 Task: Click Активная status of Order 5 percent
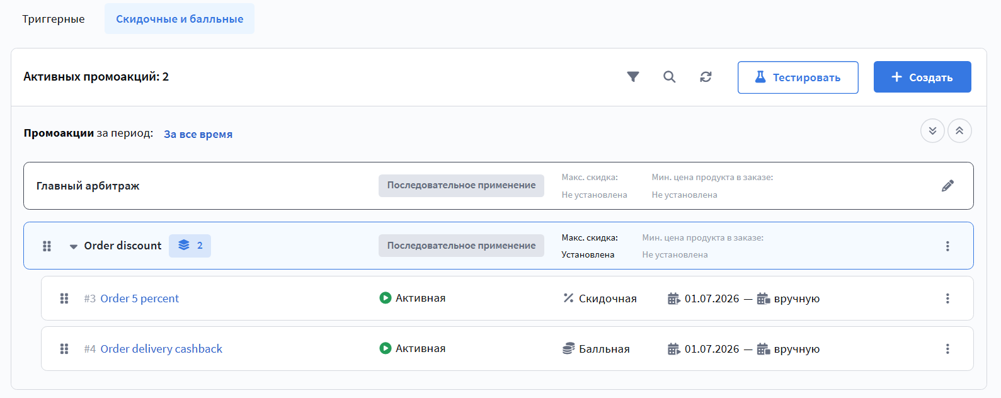point(420,298)
